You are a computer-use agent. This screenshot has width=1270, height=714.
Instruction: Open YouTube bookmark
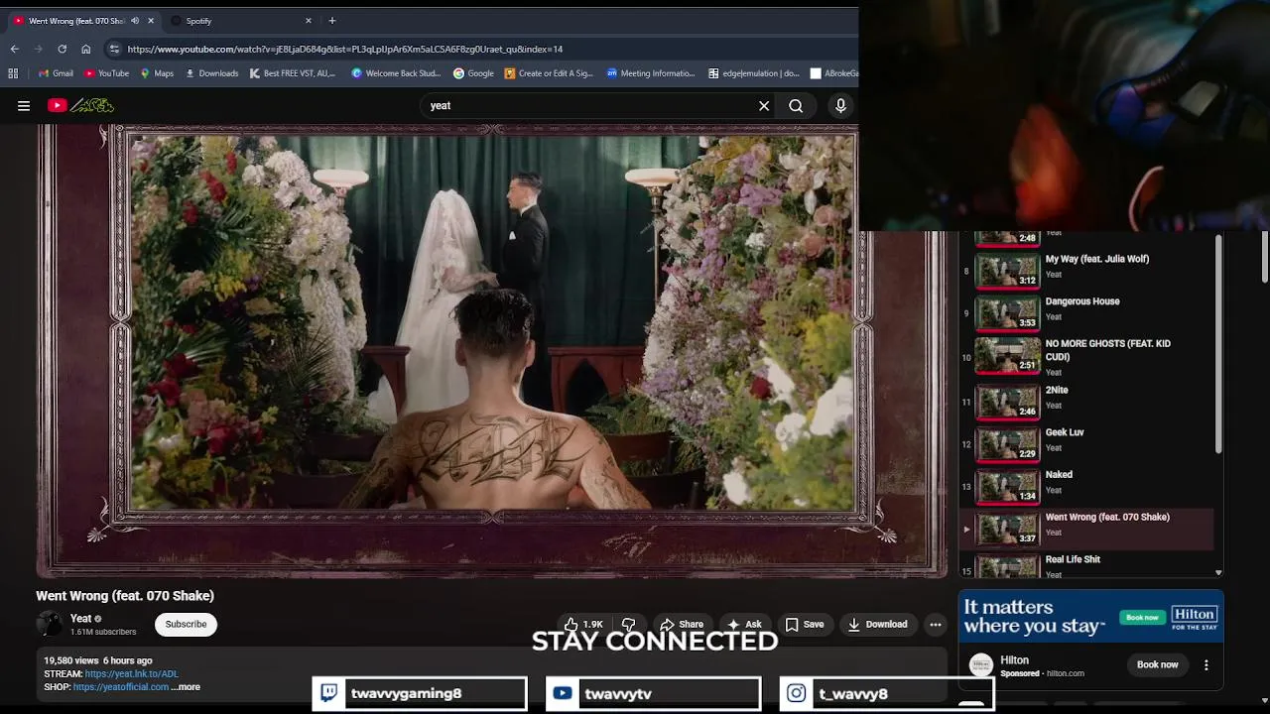click(x=107, y=73)
